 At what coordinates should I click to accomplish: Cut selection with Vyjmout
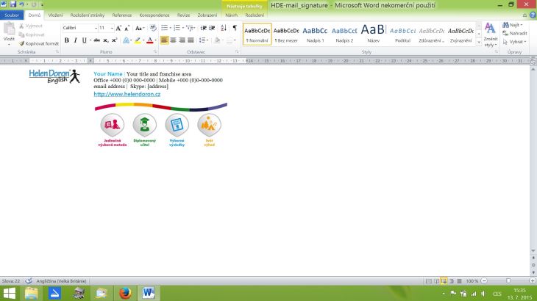pyautogui.click(x=31, y=26)
